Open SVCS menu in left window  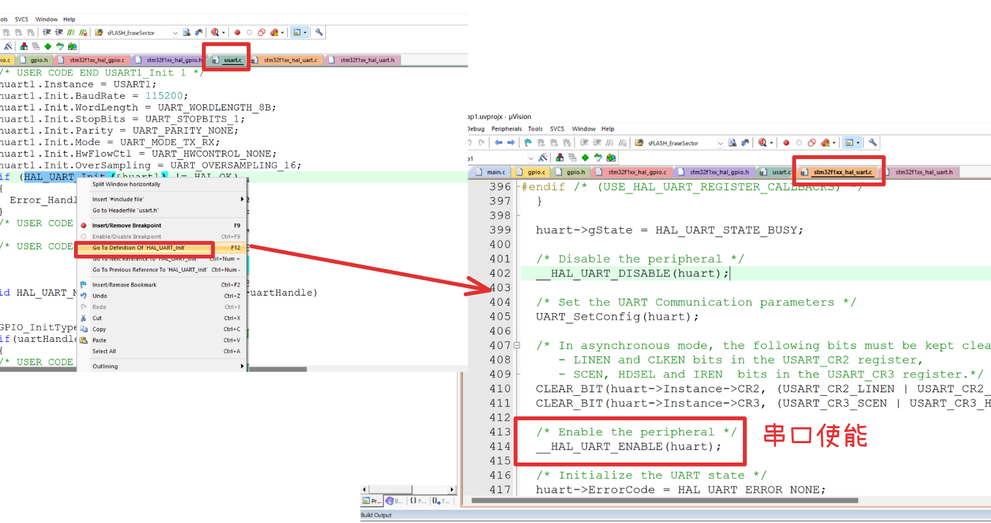click(21, 19)
